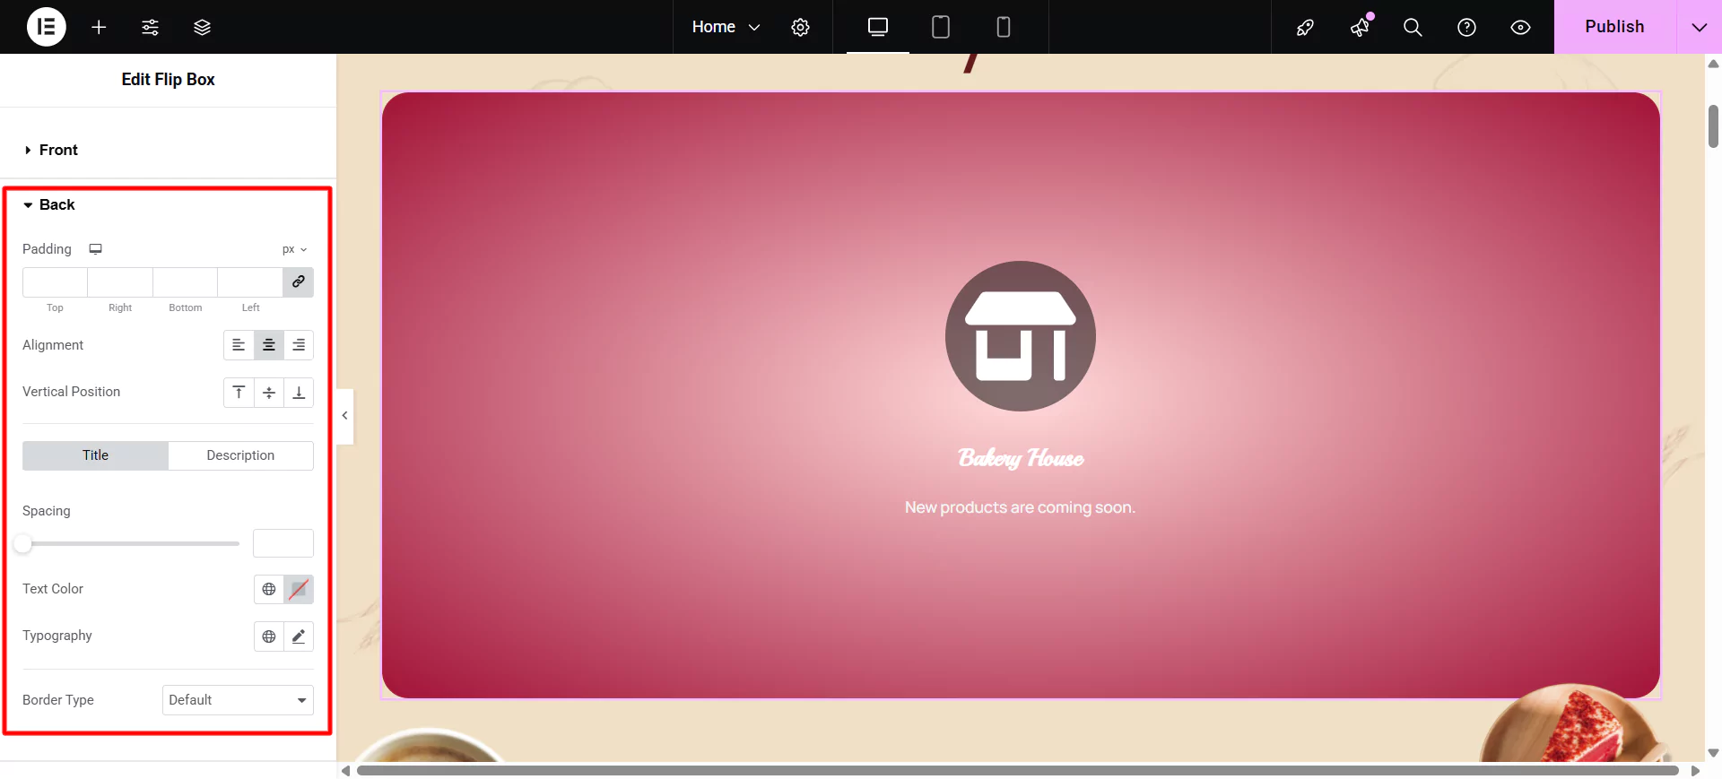
Task: Set Alignment to left
Action: [239, 345]
